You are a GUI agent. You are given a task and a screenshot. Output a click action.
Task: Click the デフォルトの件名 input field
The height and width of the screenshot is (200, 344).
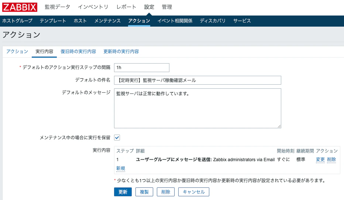click(197, 80)
